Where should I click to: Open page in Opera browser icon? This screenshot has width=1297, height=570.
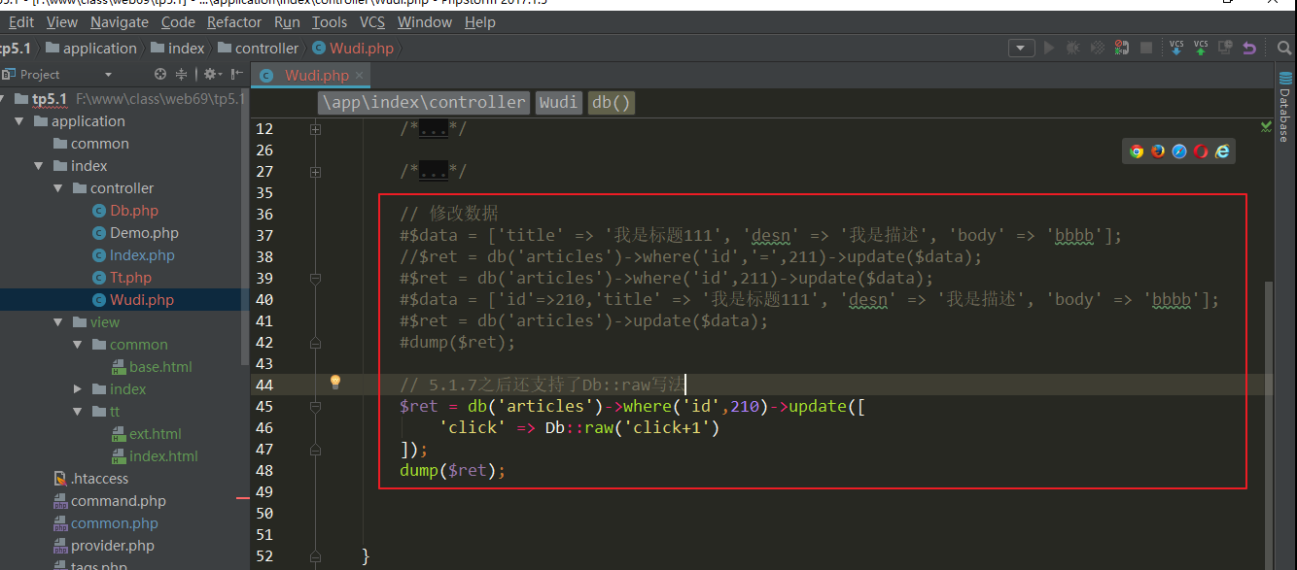tap(1201, 151)
